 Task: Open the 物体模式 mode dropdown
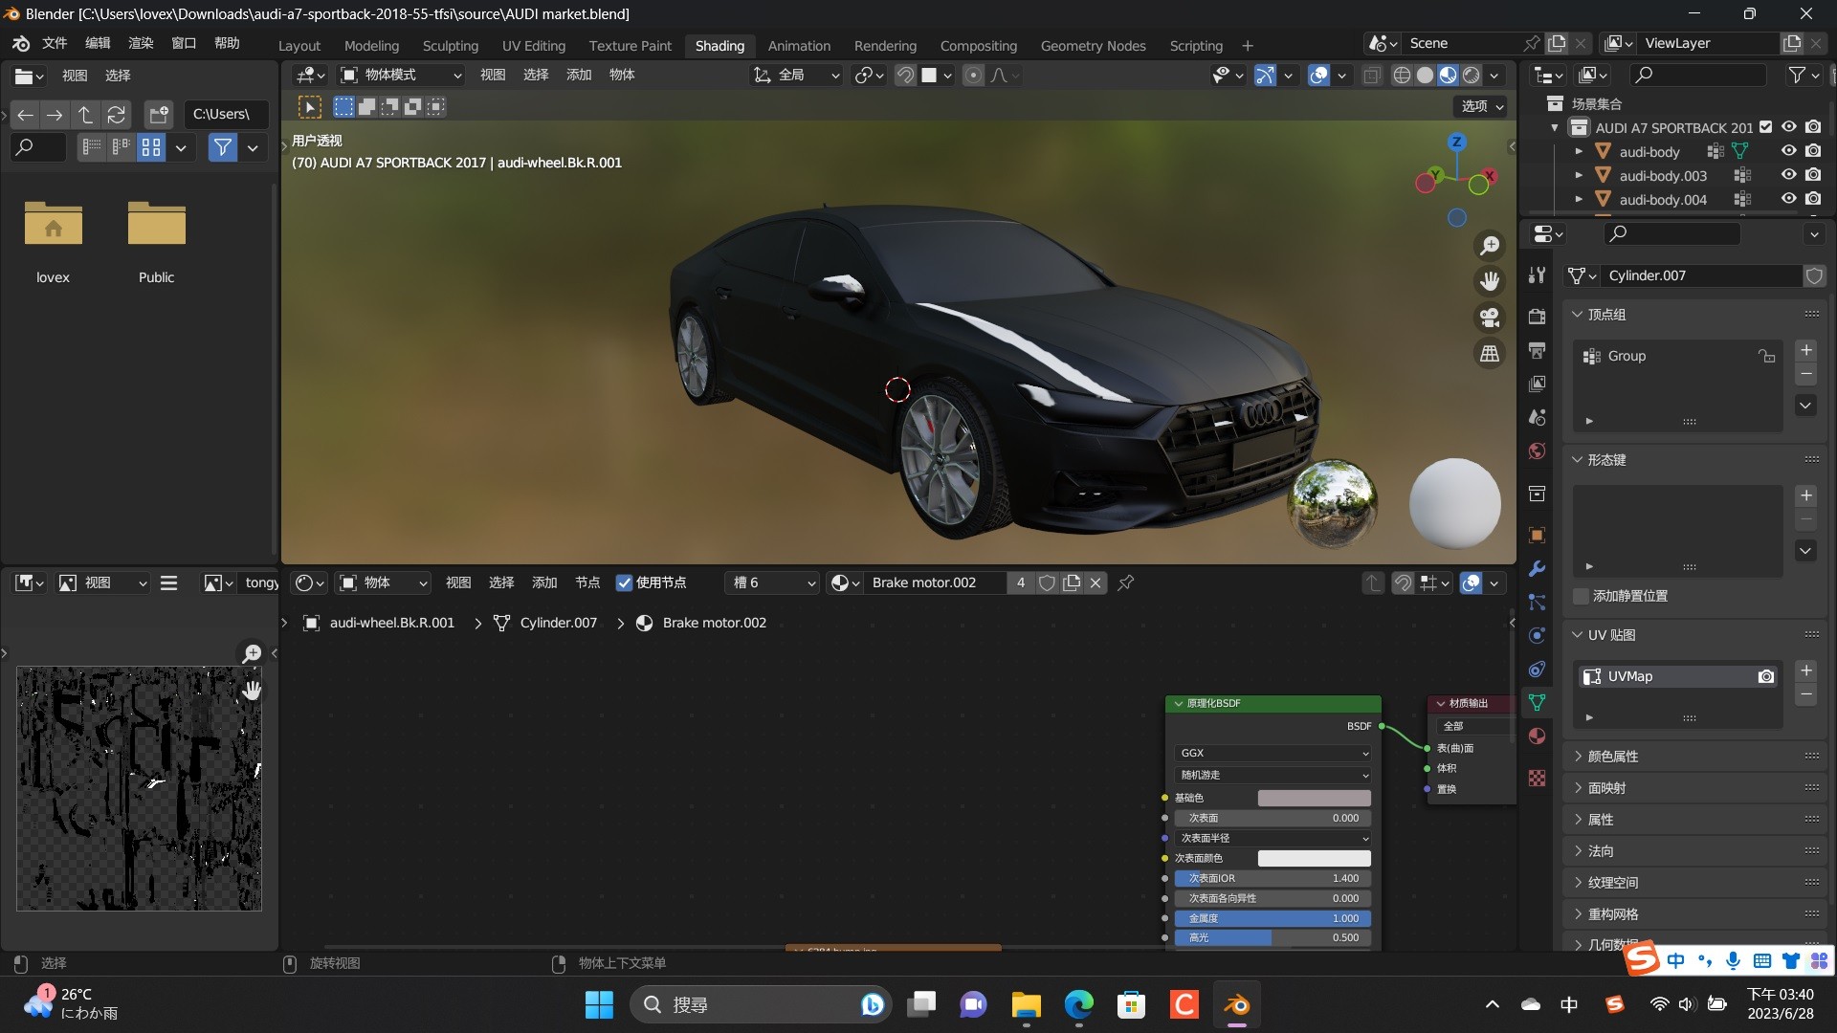401,76
